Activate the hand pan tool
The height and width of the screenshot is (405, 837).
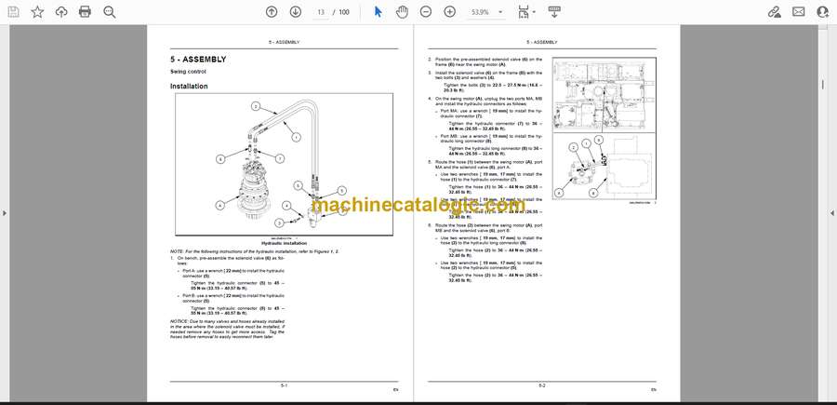(402, 12)
